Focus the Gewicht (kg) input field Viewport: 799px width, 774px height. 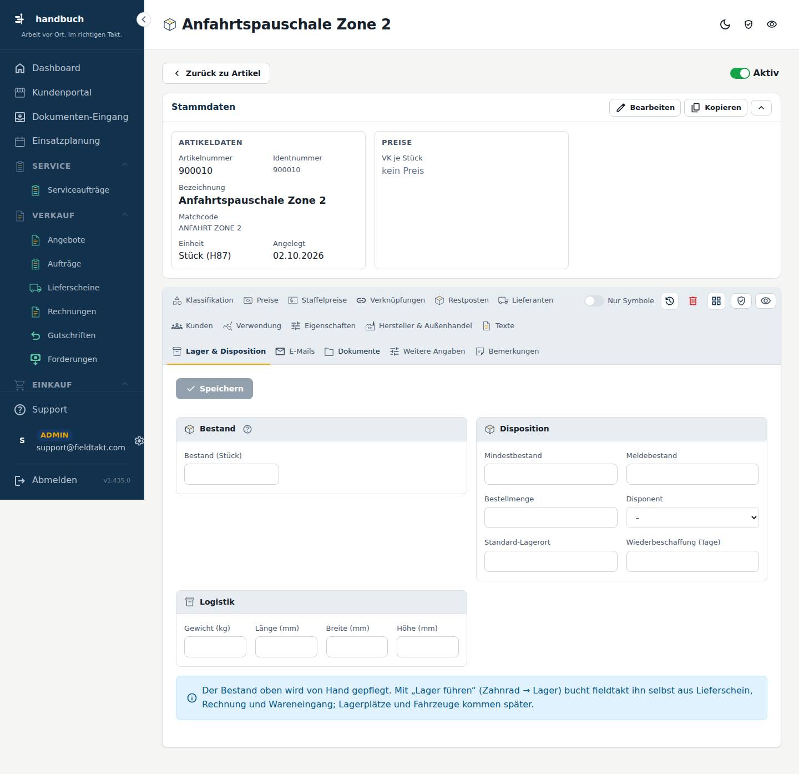(x=215, y=647)
